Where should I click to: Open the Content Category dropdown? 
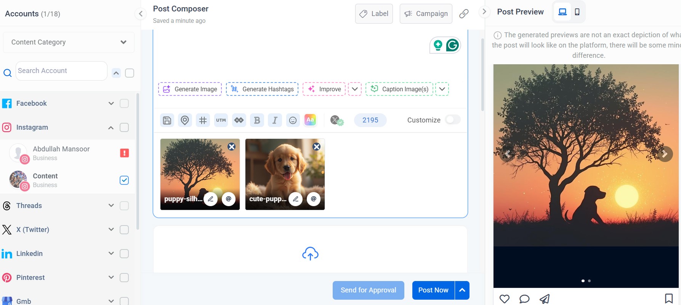coord(69,42)
